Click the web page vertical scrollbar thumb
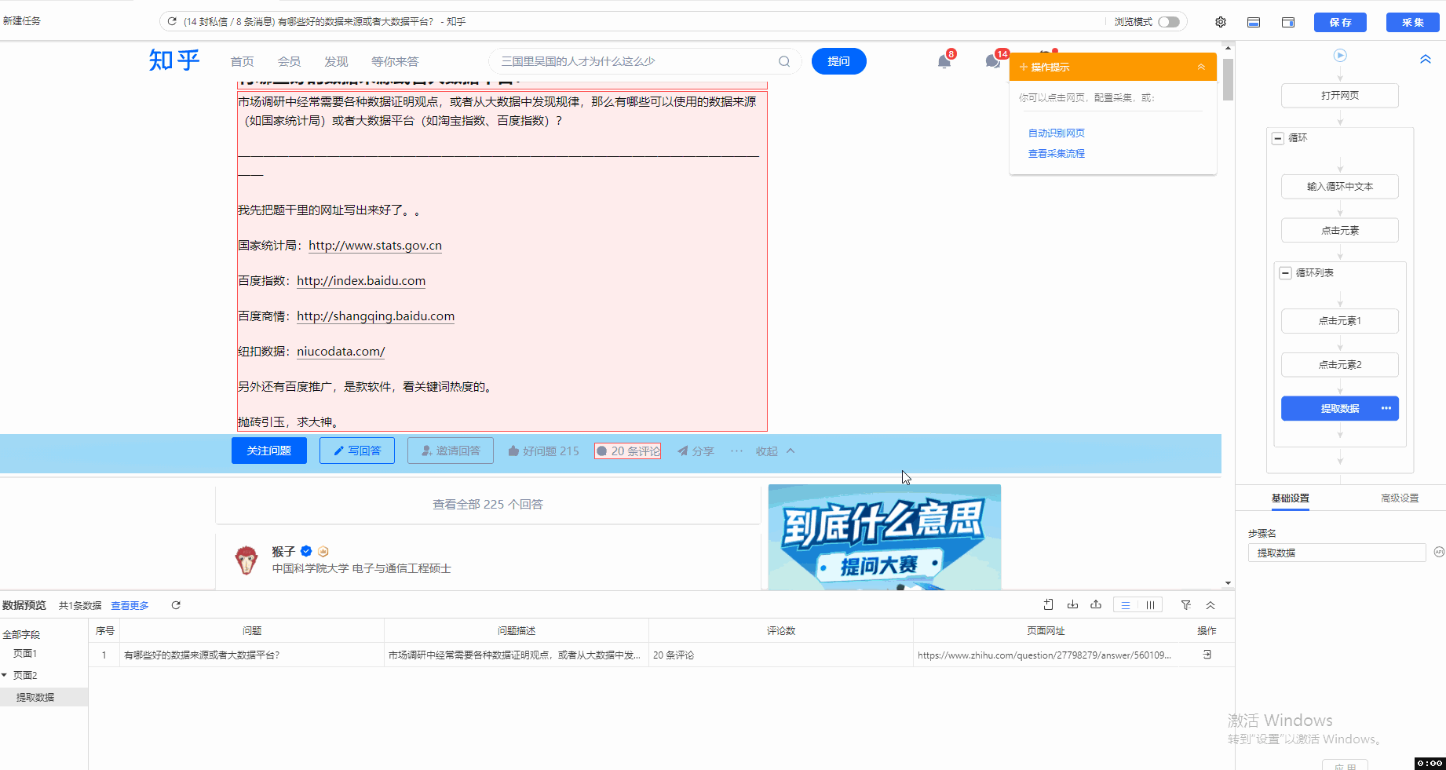Screen dimensions: 1446x770 pyautogui.click(x=1228, y=80)
